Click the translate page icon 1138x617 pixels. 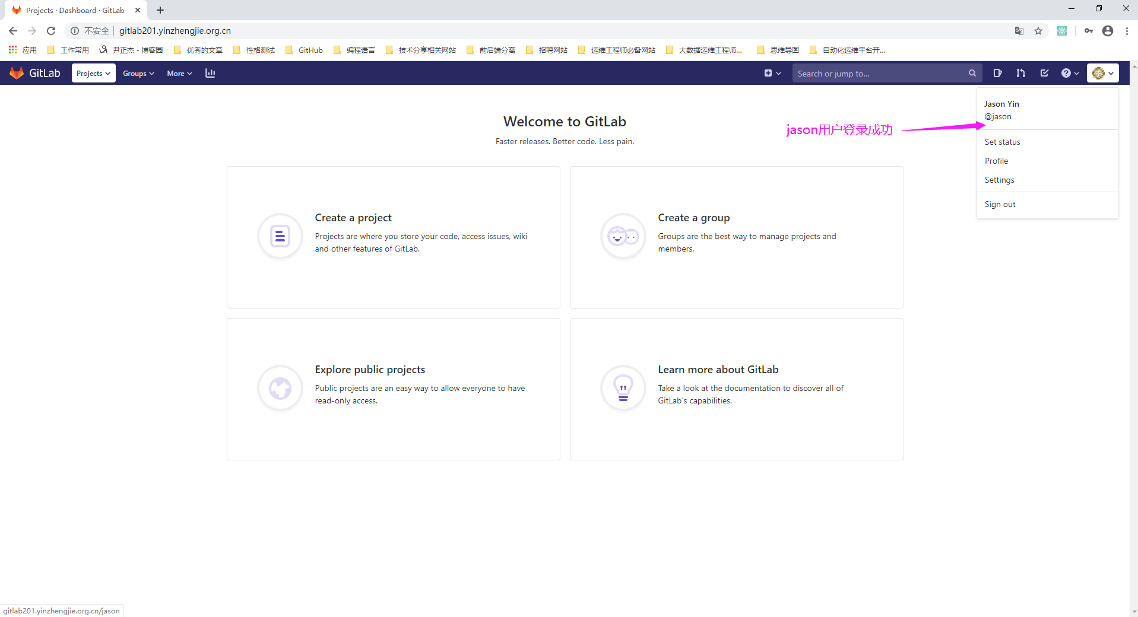(1019, 31)
